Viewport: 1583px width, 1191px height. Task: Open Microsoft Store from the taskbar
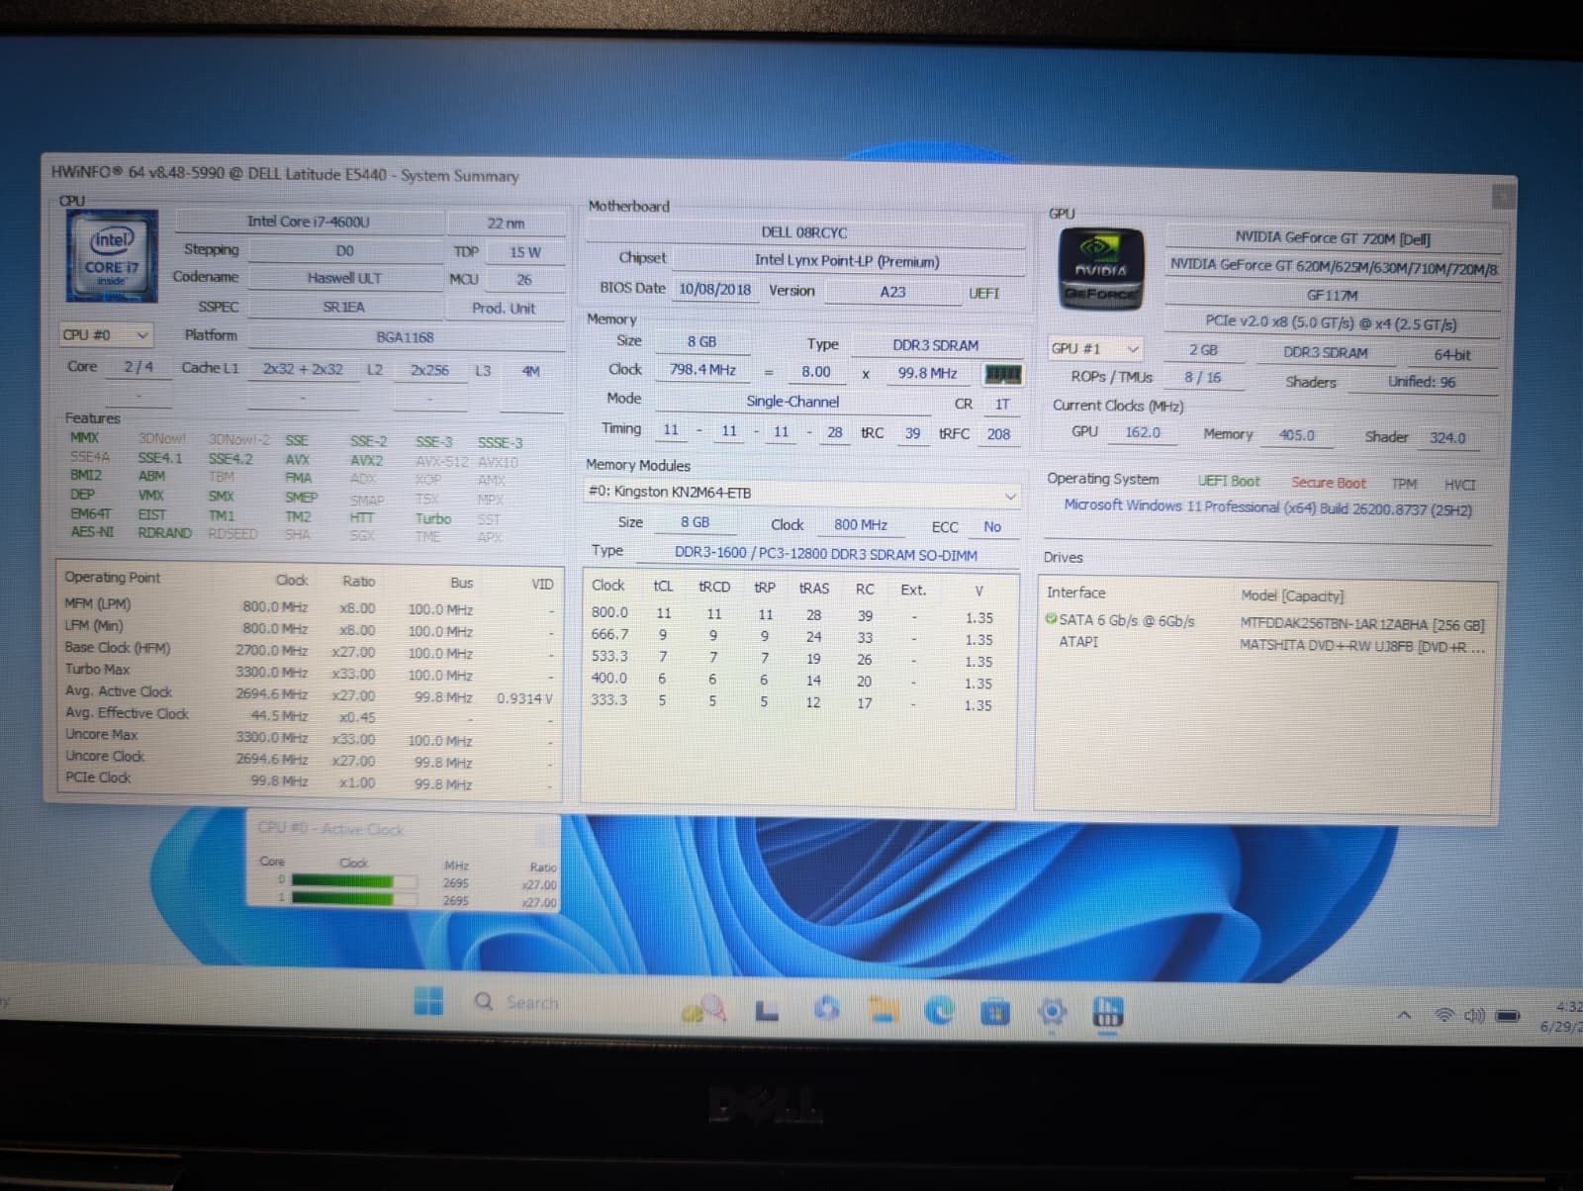[995, 1012]
